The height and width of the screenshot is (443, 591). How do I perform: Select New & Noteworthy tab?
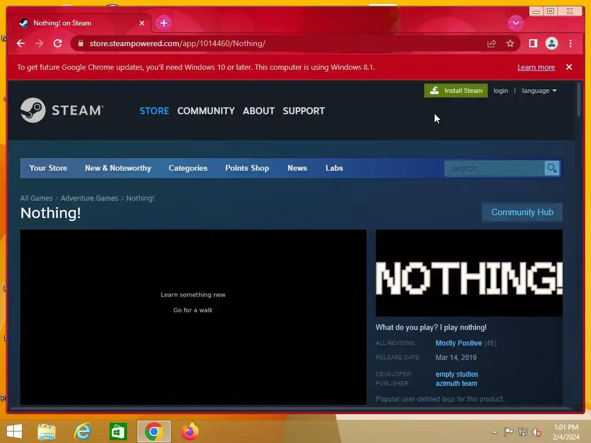(x=118, y=168)
